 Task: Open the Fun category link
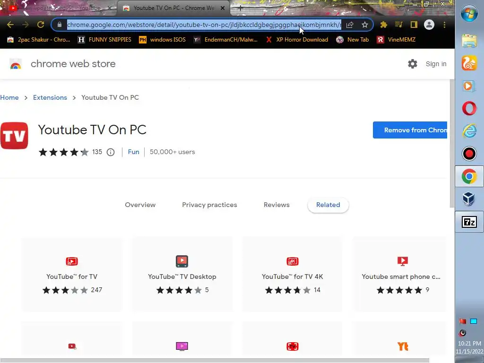pos(134,152)
